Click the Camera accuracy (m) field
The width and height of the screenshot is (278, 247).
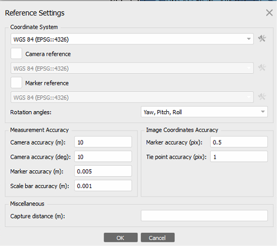103,142
